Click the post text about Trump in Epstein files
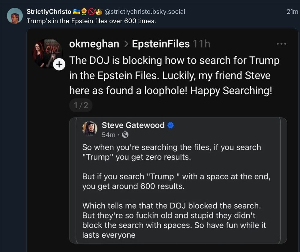This screenshot has width=300, height=252. point(91,21)
